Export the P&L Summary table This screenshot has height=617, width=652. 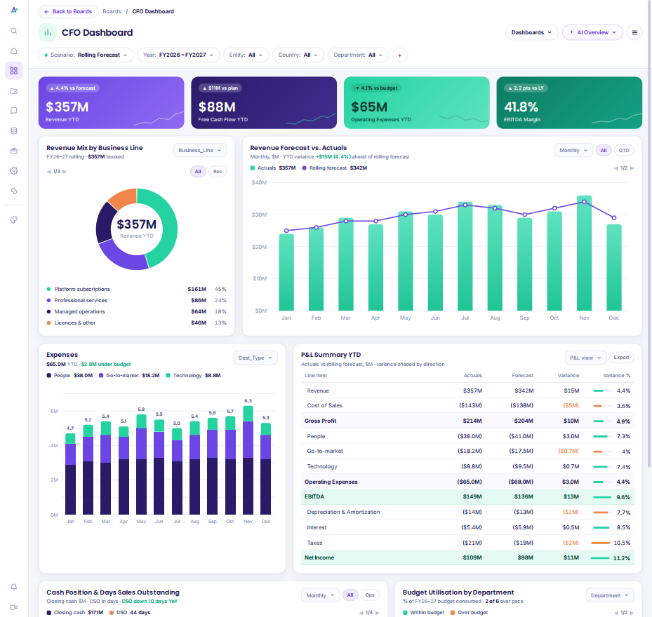click(x=621, y=358)
